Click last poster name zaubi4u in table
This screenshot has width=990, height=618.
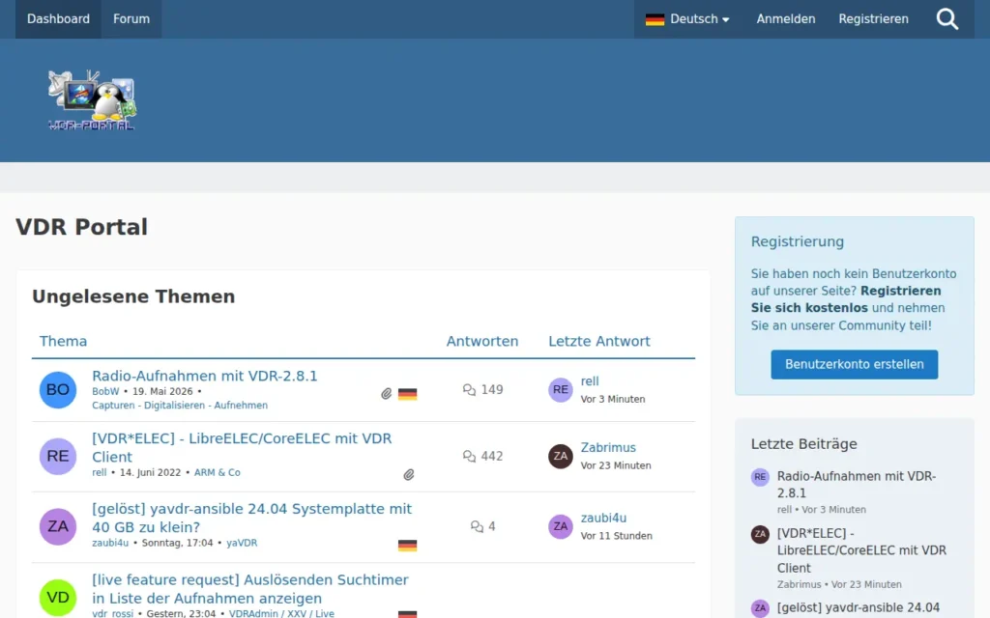(x=603, y=518)
